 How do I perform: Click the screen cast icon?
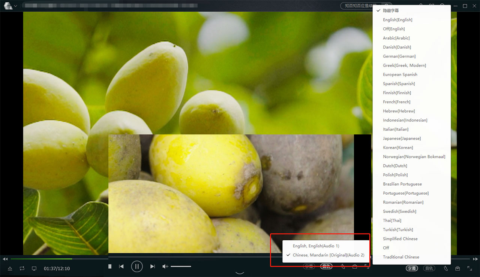[x=34, y=268]
